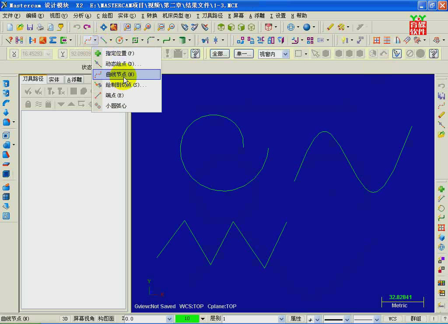The width and height of the screenshot is (448, 324).
Task: Click the create rectangle icon
Action: (135, 40)
